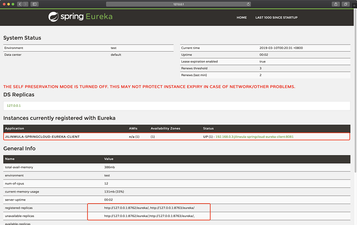Viewport: 357px width, 225px height.
Task: Click the DS Replicas heading
Action: tap(19, 95)
